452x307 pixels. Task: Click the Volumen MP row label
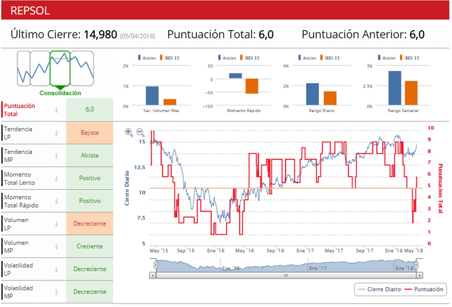click(16, 246)
